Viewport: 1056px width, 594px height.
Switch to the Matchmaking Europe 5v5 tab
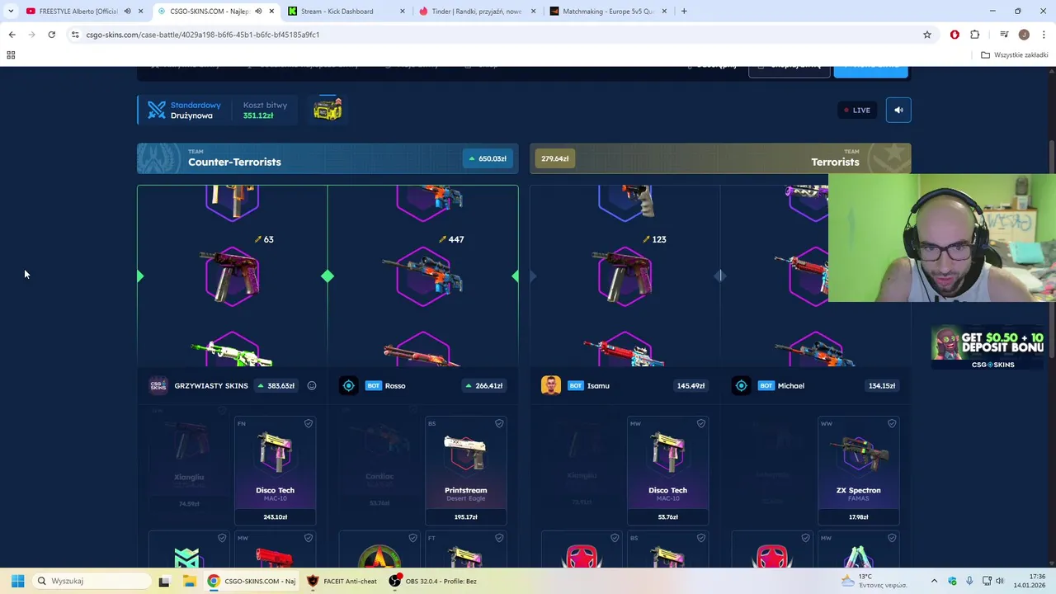609,12
